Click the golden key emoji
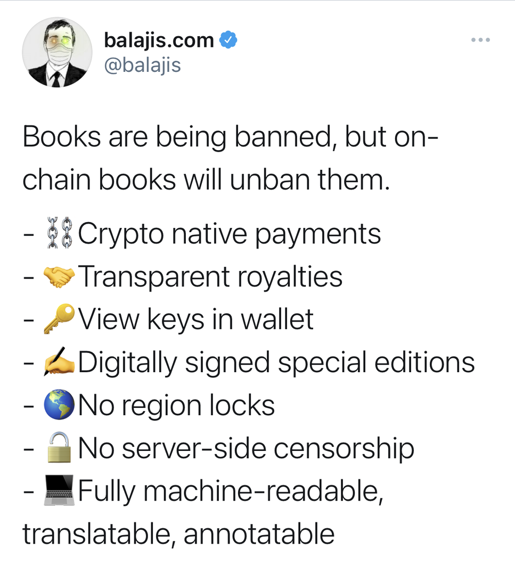The height and width of the screenshot is (575, 515). pos(60,319)
